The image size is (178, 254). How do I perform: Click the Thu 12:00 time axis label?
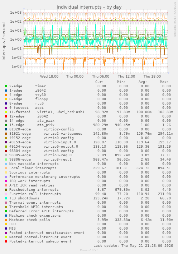[126, 76]
